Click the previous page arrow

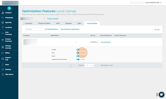click(67, 65)
